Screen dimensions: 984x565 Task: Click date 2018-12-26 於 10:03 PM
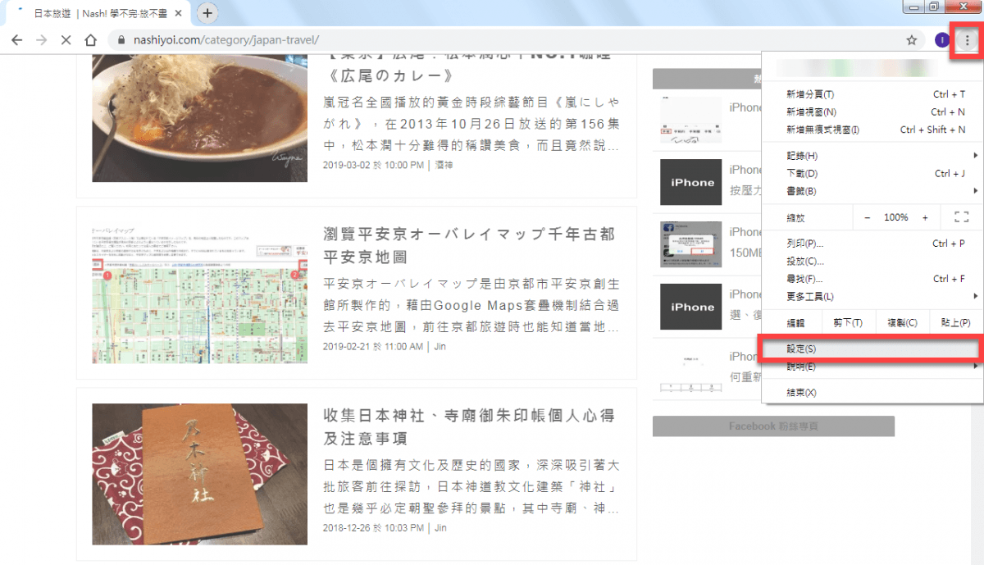click(x=373, y=527)
